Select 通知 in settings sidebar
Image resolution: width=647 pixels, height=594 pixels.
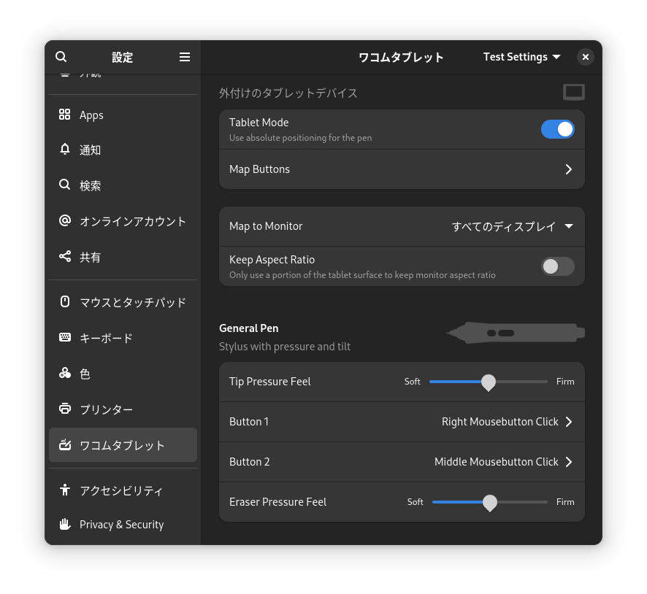pos(123,150)
